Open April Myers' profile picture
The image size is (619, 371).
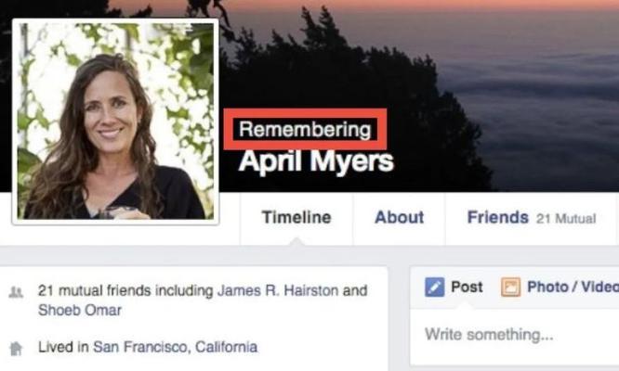coord(115,122)
